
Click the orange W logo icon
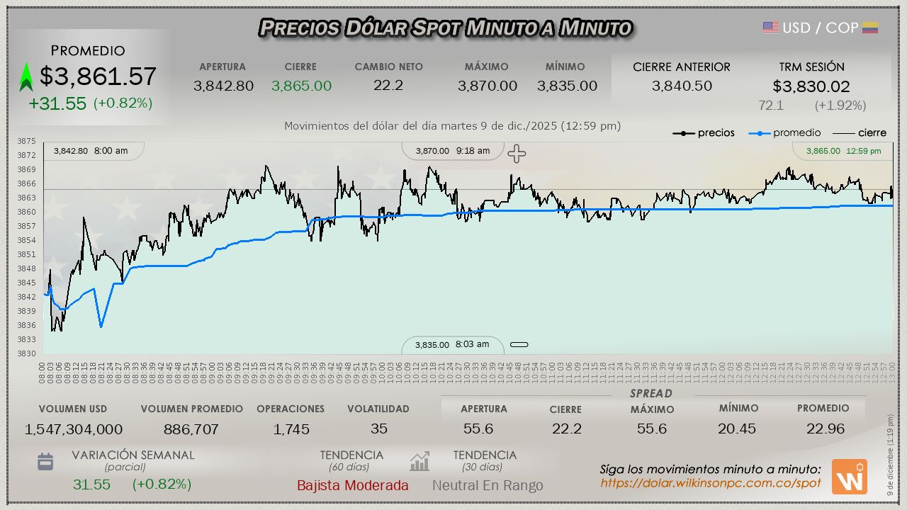[x=849, y=477]
